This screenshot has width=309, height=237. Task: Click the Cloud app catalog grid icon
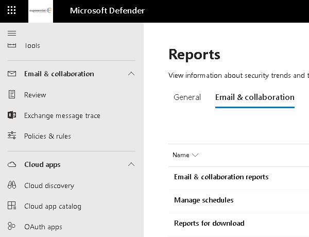pos(12,206)
